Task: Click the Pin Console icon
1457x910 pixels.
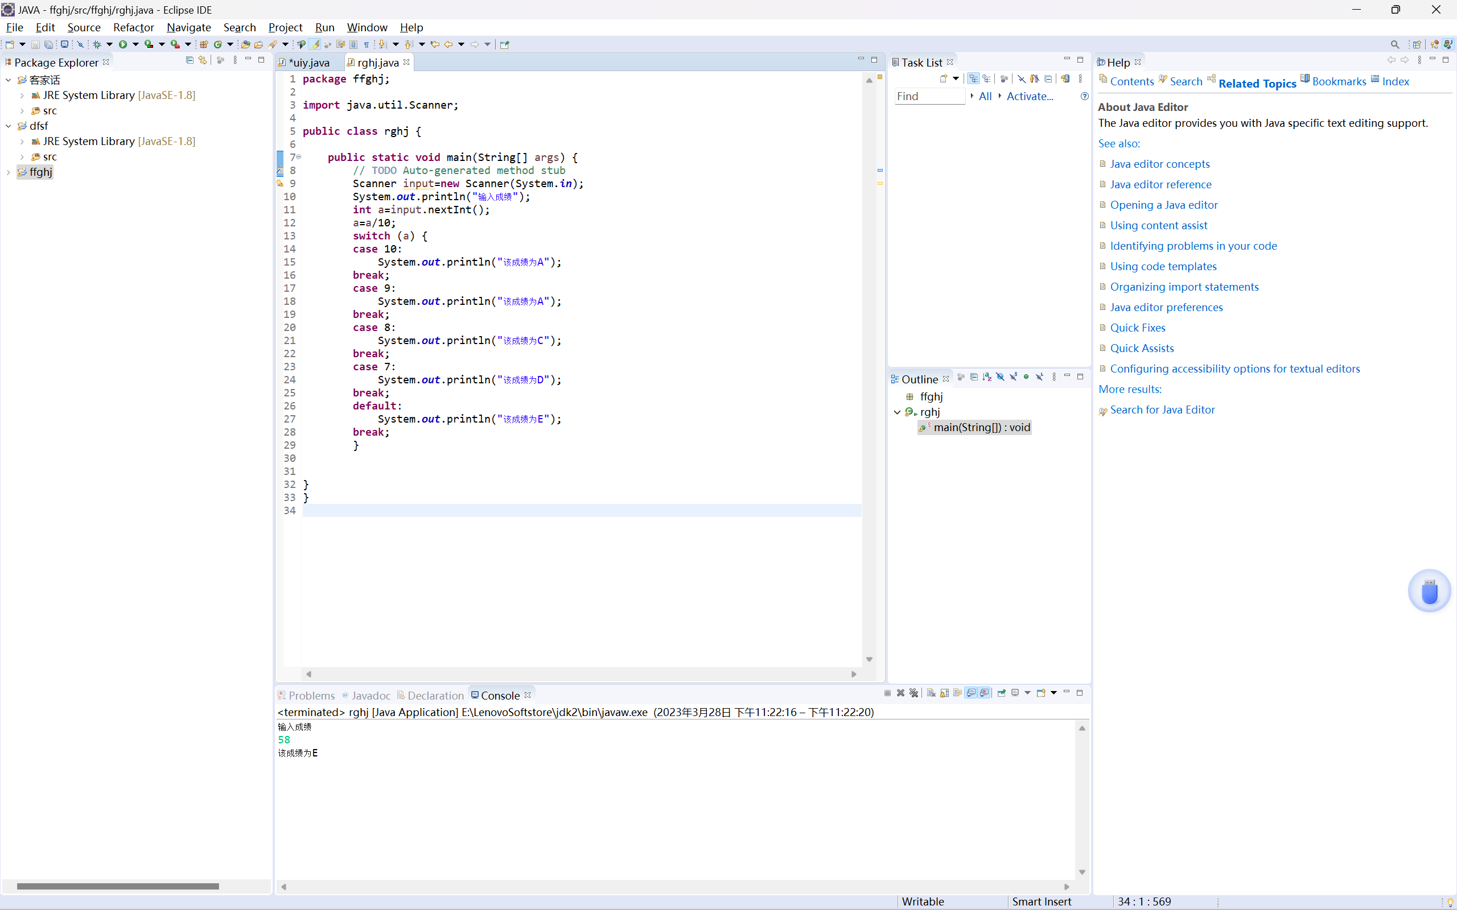Action: pyautogui.click(x=1001, y=693)
